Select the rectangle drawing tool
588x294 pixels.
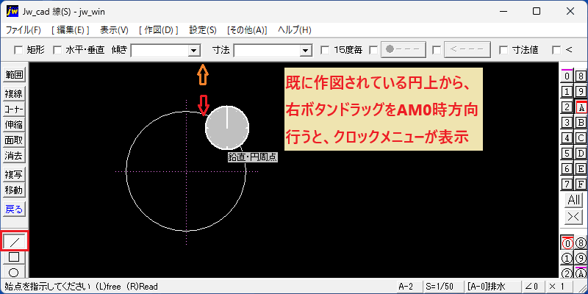[14, 257]
